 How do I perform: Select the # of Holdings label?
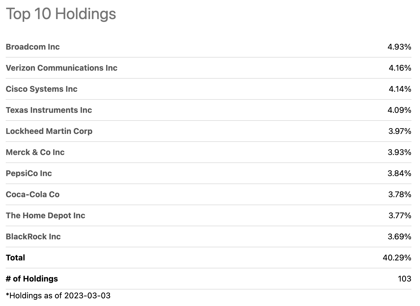pos(32,279)
